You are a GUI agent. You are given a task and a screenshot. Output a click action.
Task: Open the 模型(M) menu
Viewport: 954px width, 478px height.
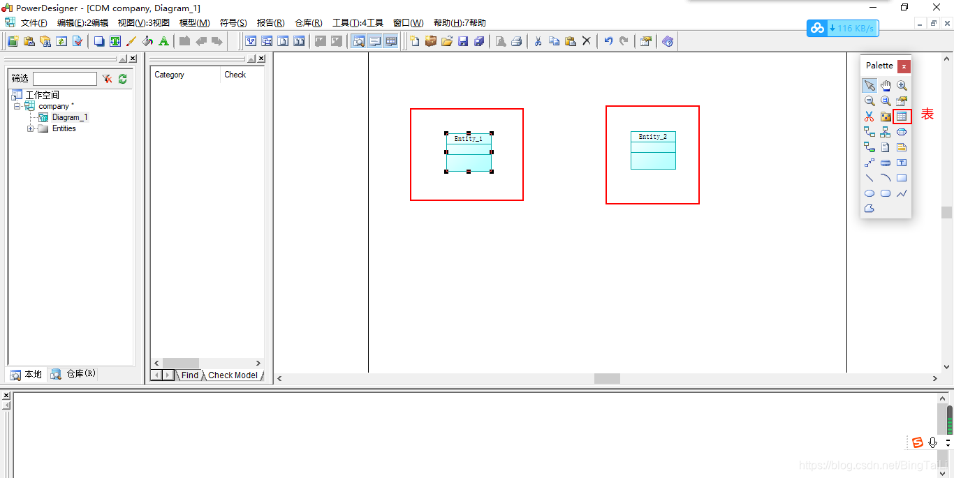coord(194,23)
